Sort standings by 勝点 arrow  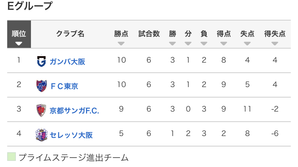pos(121,44)
